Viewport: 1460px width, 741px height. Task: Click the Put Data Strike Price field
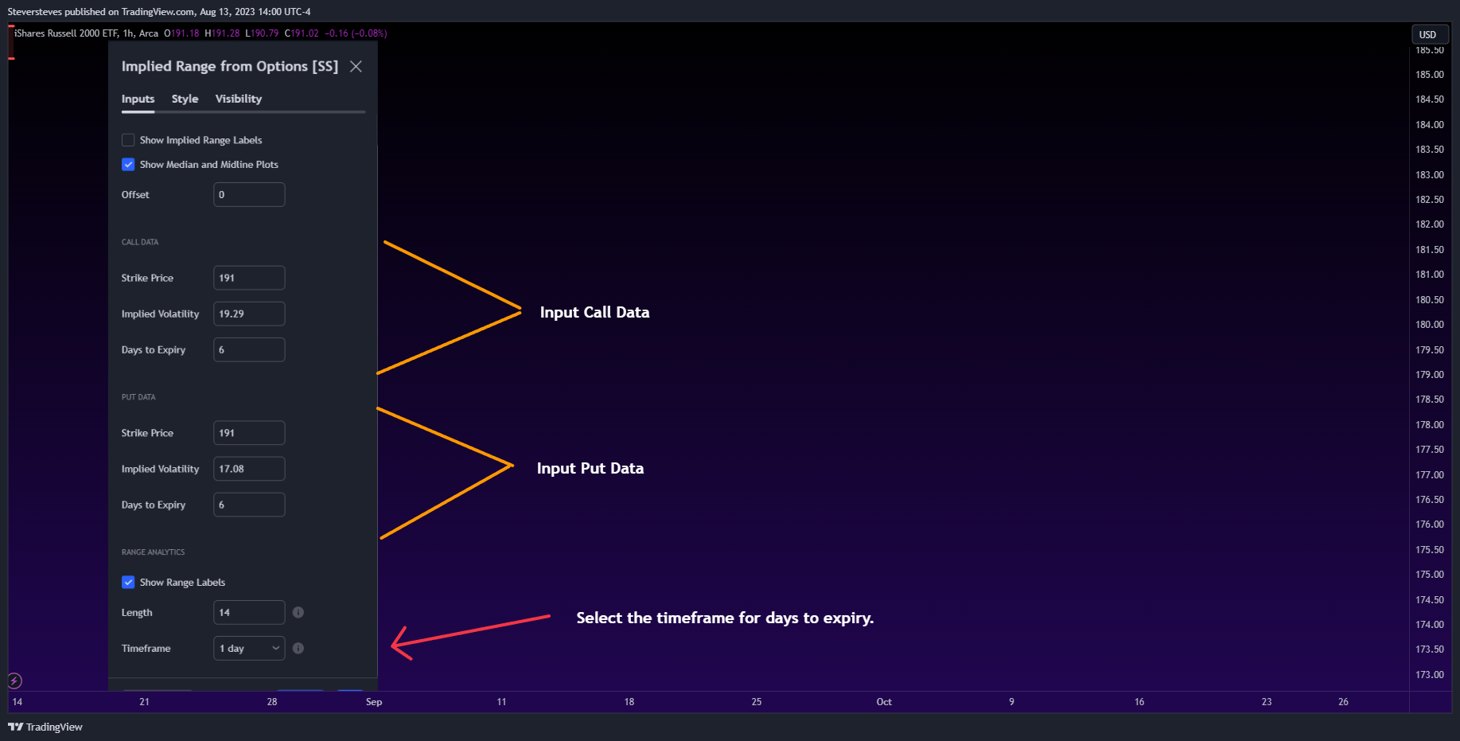(249, 433)
